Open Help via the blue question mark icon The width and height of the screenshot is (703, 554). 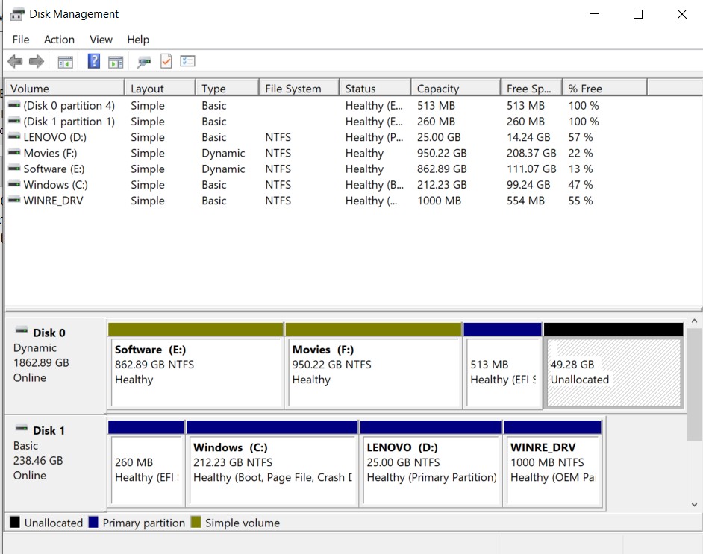[x=94, y=62]
